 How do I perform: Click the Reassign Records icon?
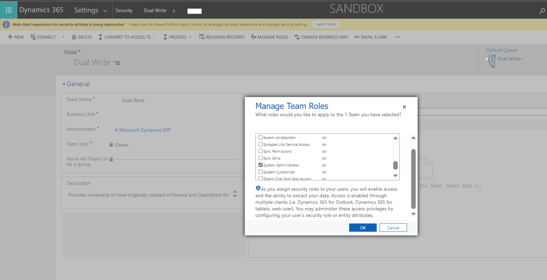(x=202, y=37)
